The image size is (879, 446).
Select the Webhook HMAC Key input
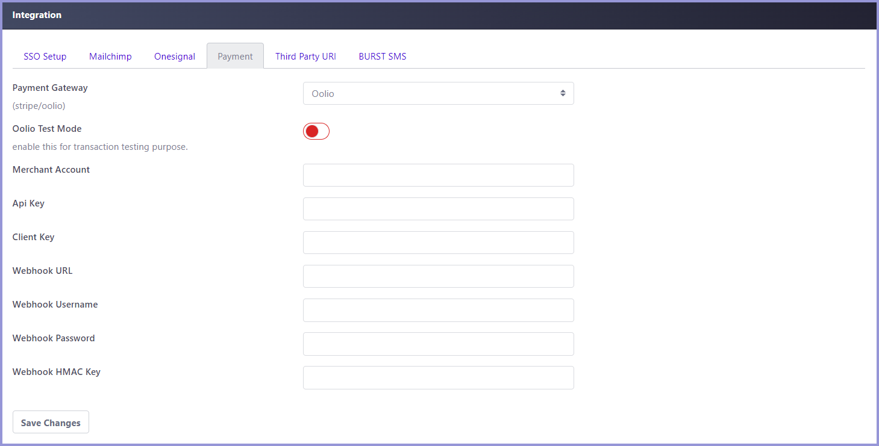[x=438, y=377]
